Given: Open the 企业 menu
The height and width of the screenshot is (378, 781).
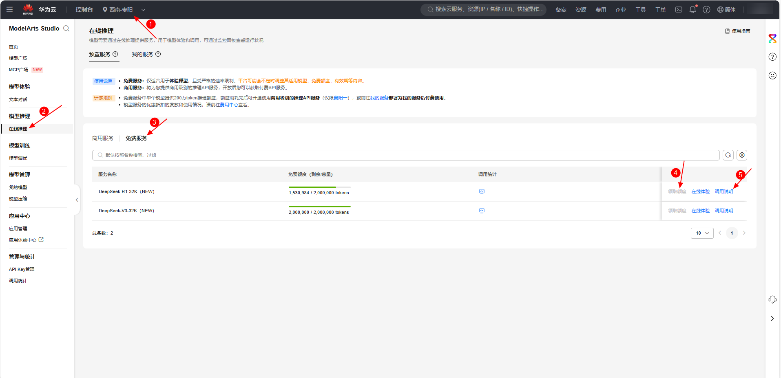Looking at the screenshot, I should (621, 10).
